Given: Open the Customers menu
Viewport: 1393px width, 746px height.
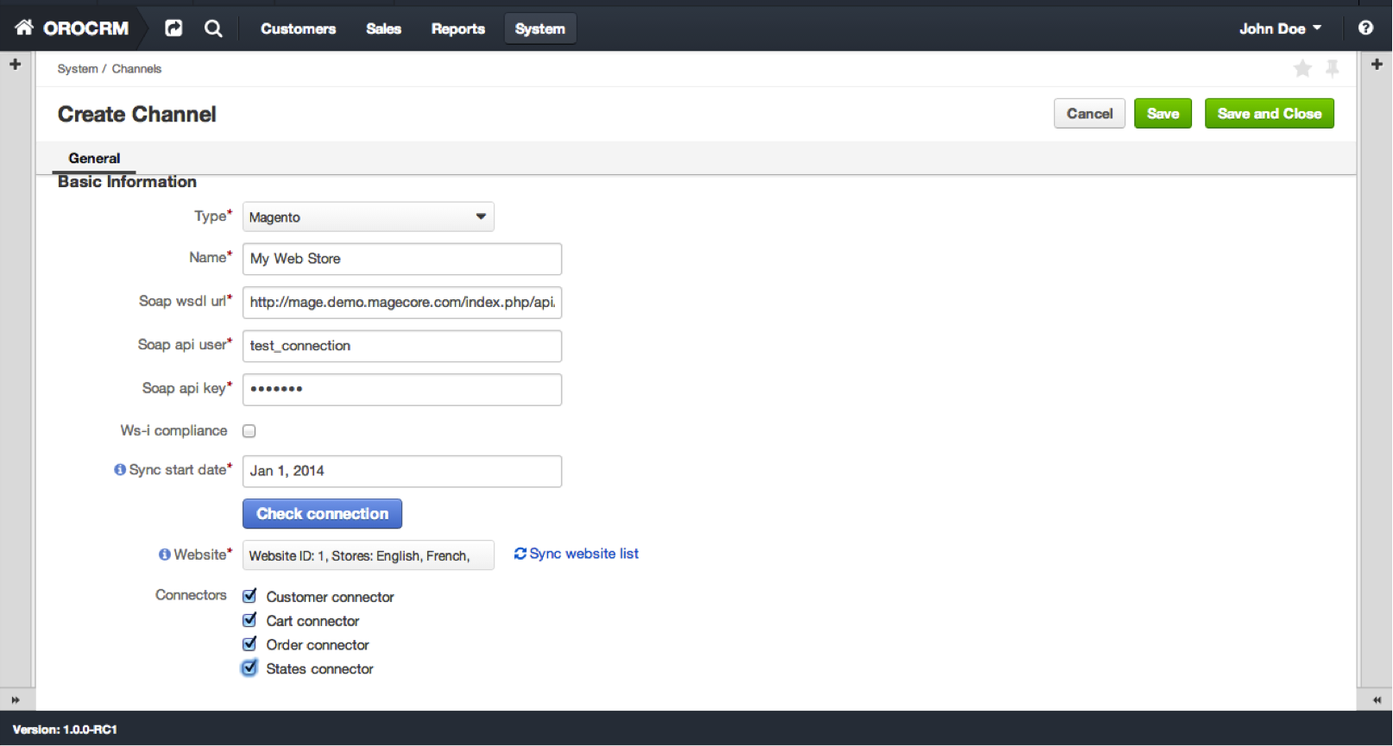Looking at the screenshot, I should click(x=299, y=28).
